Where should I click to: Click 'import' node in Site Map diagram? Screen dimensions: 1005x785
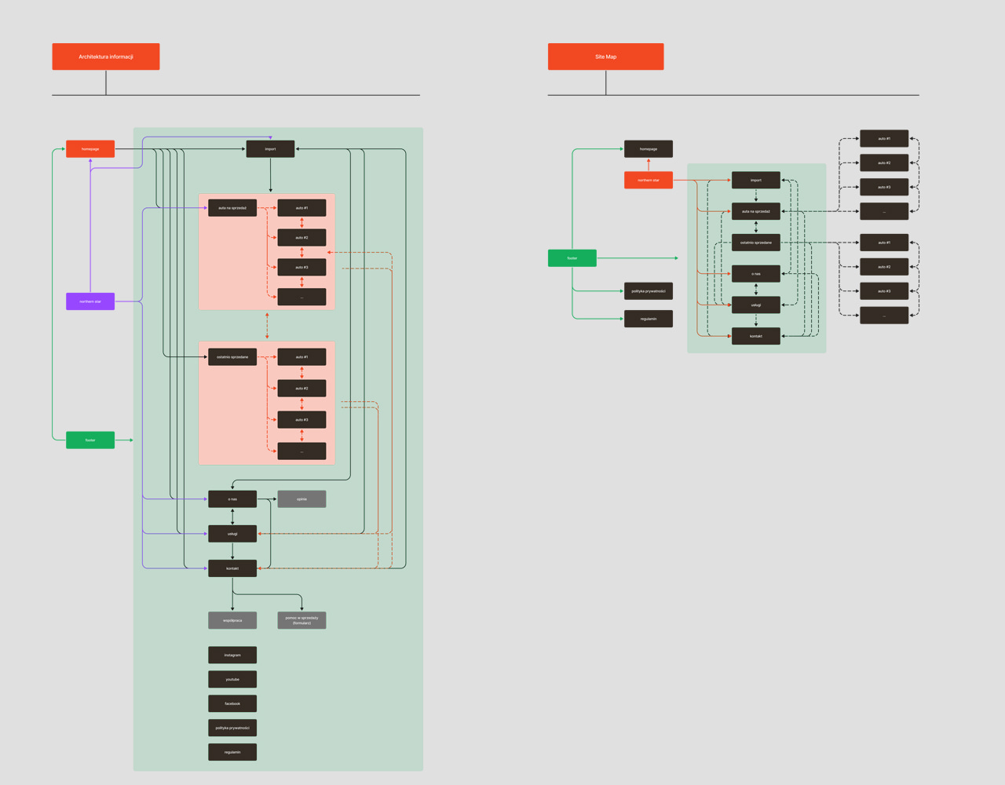(755, 181)
